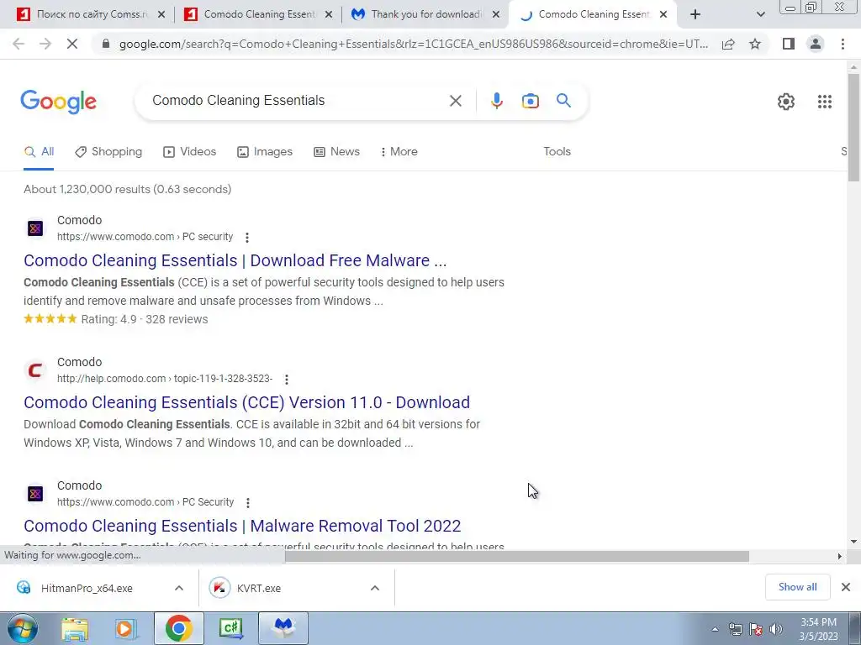Open CCE Version 11.0 Download link

pyautogui.click(x=246, y=402)
